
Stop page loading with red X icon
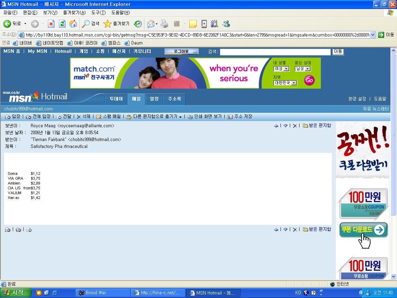click(51, 24)
